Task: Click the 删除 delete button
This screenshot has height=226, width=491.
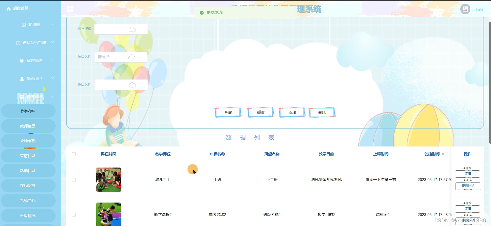Action: click(x=322, y=112)
